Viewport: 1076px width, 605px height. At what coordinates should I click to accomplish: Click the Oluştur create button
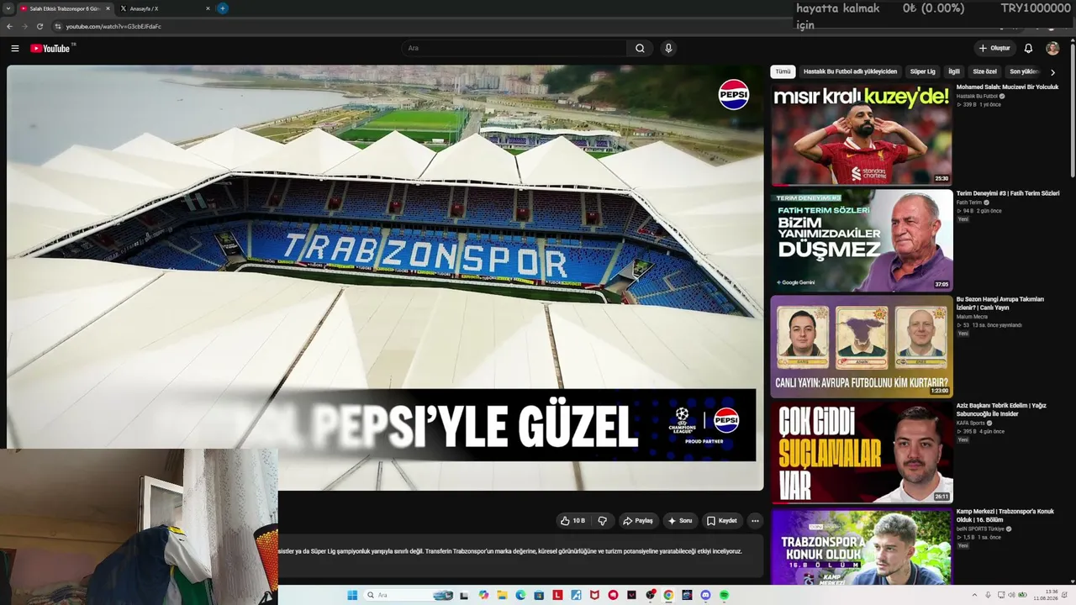point(994,48)
